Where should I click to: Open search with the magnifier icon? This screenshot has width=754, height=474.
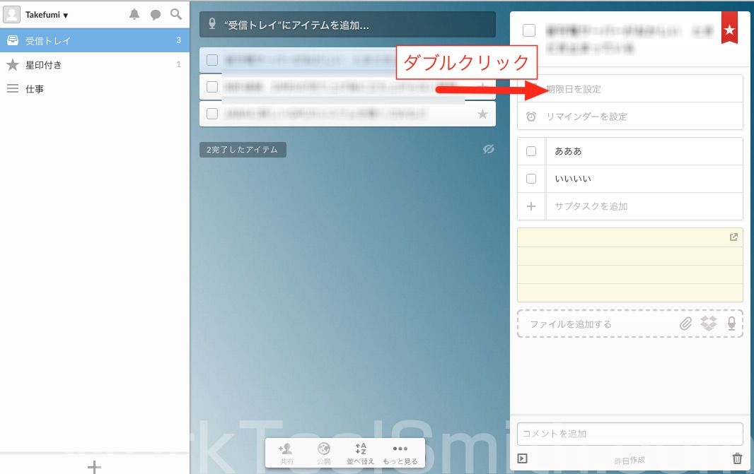[176, 14]
